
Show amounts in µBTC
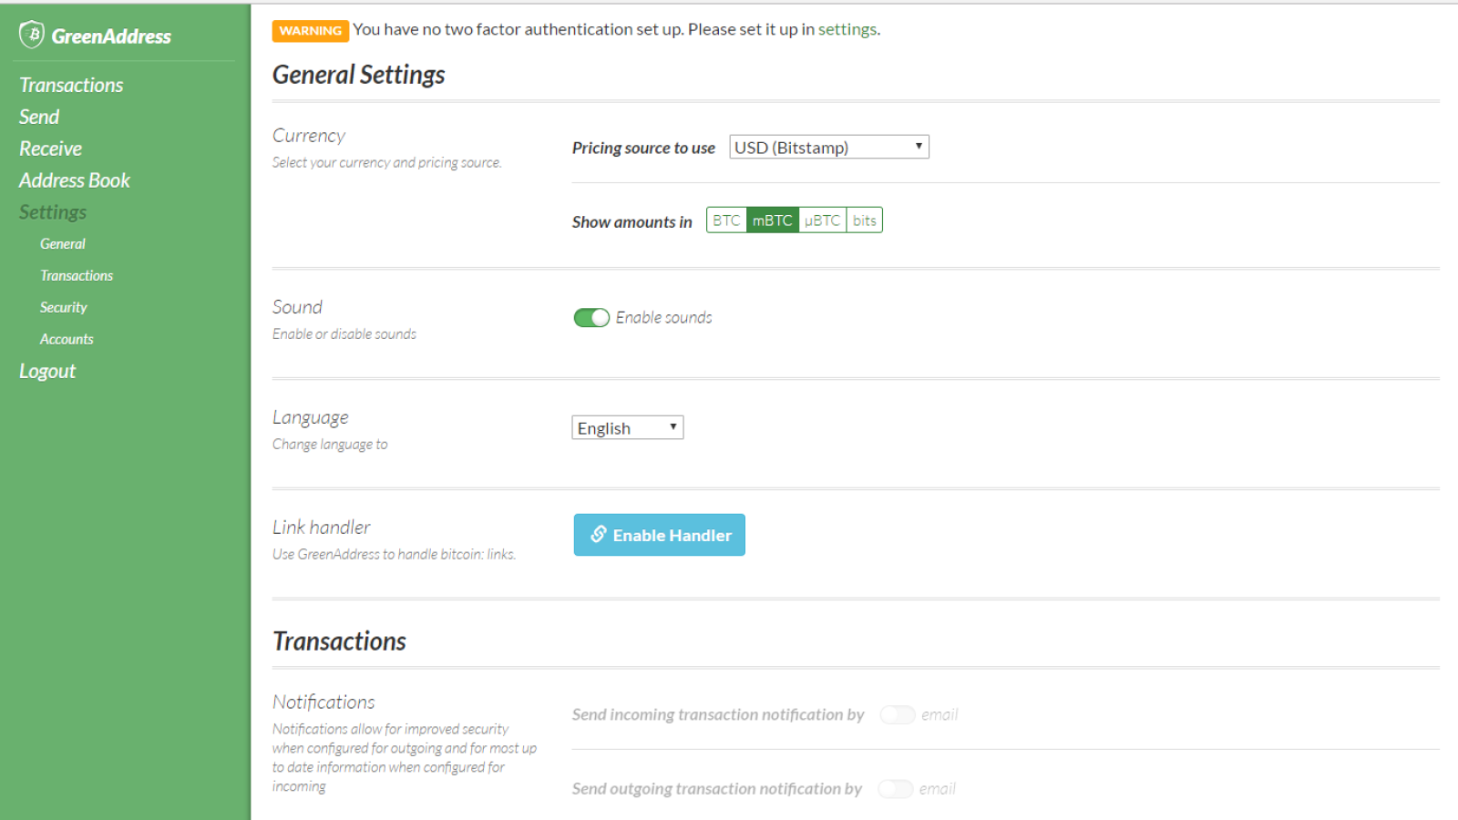tap(823, 220)
